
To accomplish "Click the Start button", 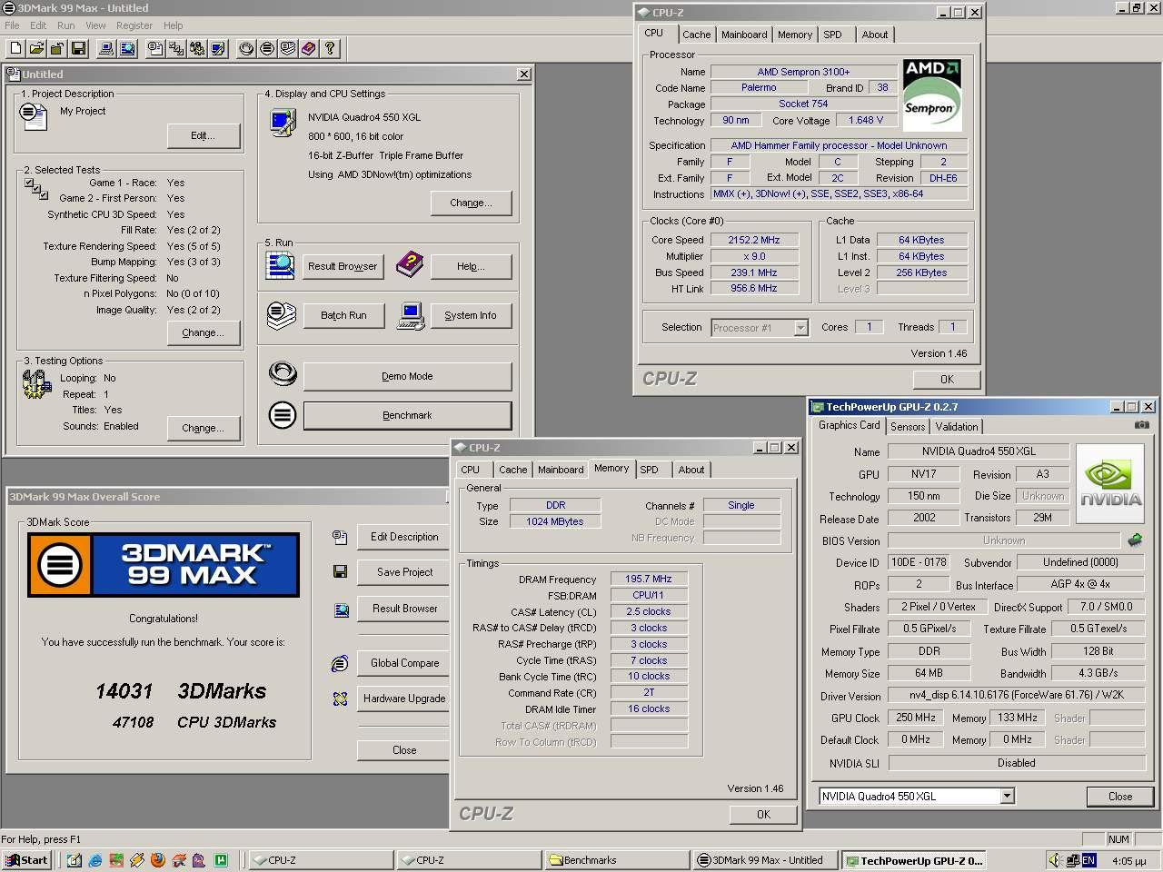I will pyautogui.click(x=26, y=860).
